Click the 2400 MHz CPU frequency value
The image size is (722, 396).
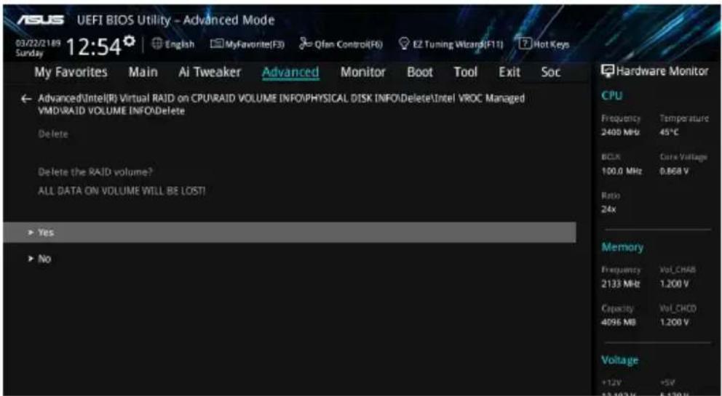620,132
